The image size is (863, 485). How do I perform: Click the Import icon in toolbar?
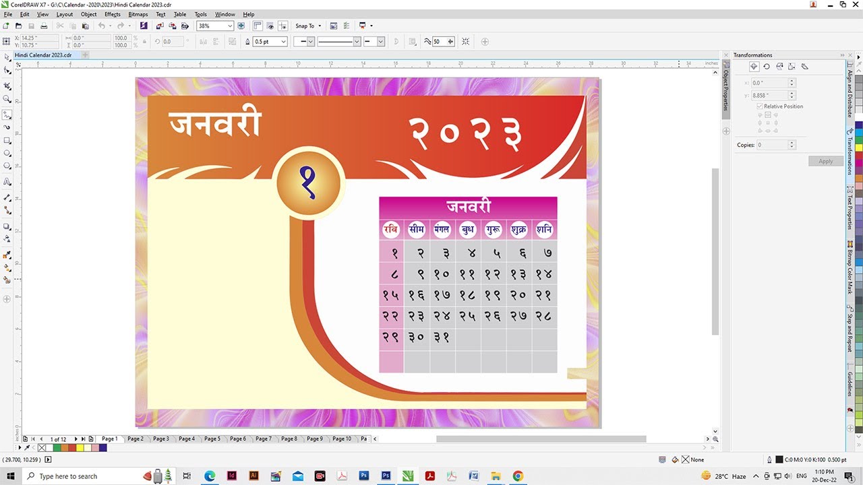click(x=160, y=26)
